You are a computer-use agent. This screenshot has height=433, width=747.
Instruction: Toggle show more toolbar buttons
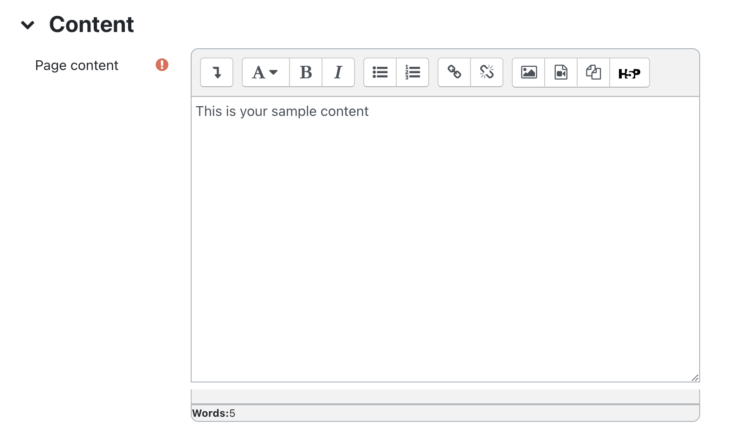[x=217, y=72]
